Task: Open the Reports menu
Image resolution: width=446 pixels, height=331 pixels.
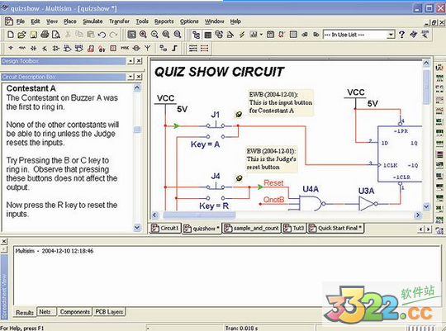Action: (164, 21)
